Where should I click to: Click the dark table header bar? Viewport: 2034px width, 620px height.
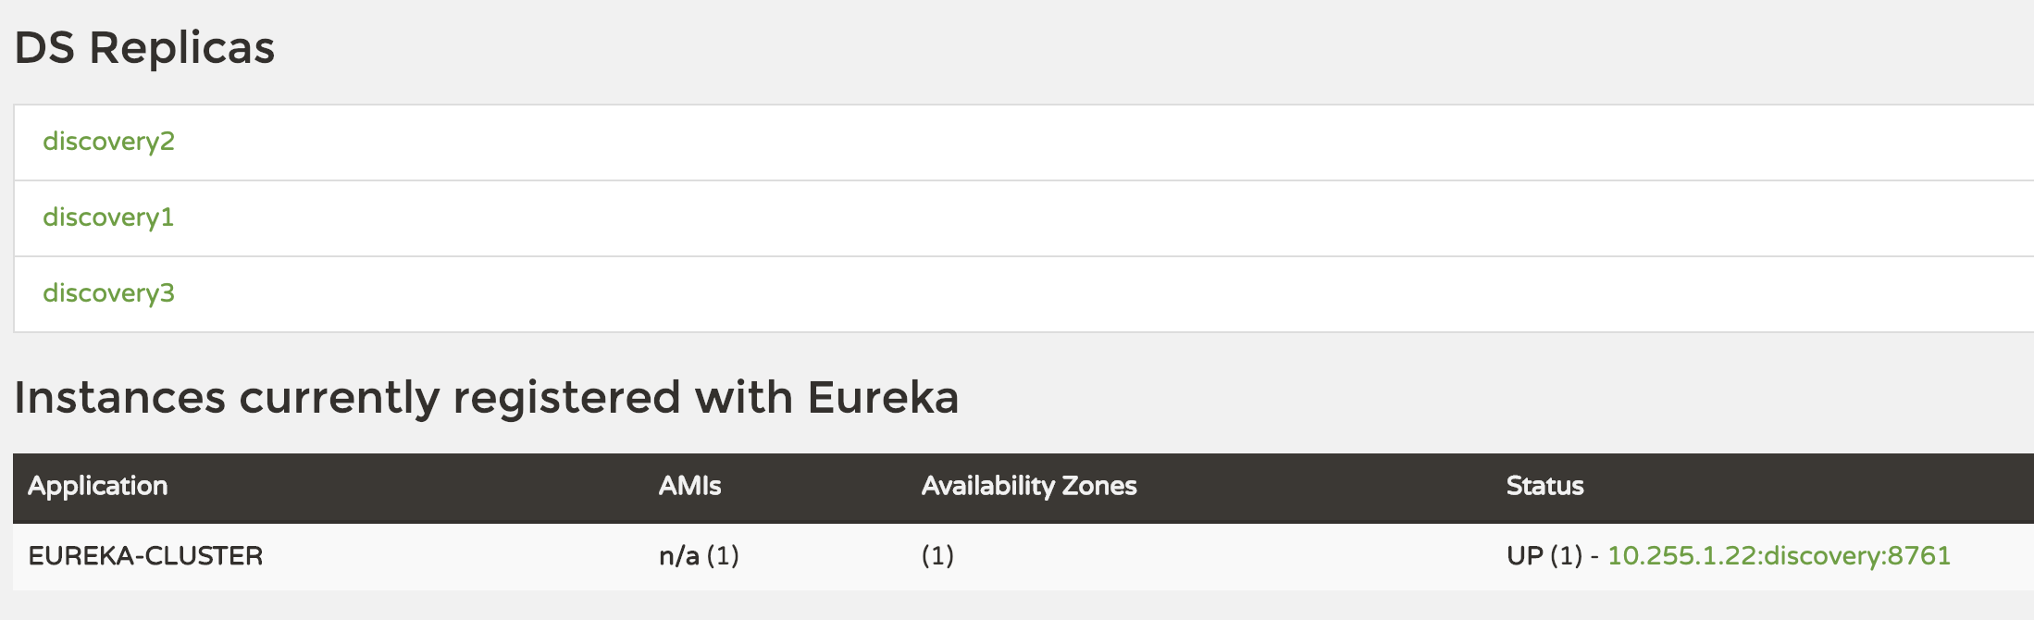[x=1296, y=485]
